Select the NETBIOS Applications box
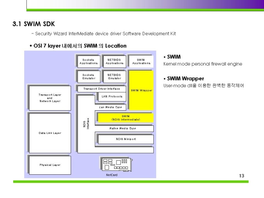 click(115, 61)
